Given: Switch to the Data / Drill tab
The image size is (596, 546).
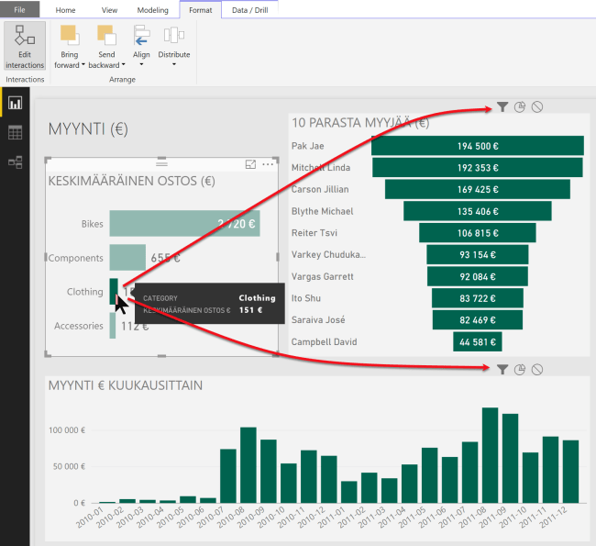Looking at the screenshot, I should point(248,10).
